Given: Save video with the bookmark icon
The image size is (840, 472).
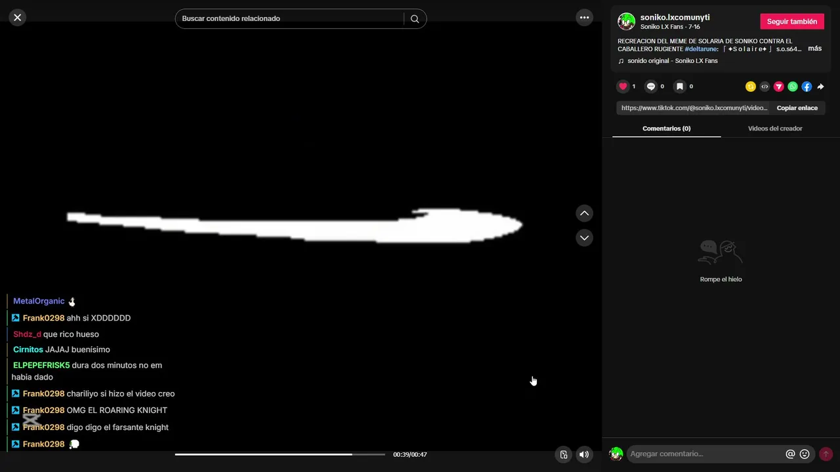Looking at the screenshot, I should [680, 87].
